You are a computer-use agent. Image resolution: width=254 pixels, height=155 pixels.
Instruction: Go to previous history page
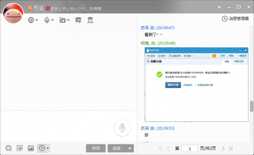tap(168, 149)
